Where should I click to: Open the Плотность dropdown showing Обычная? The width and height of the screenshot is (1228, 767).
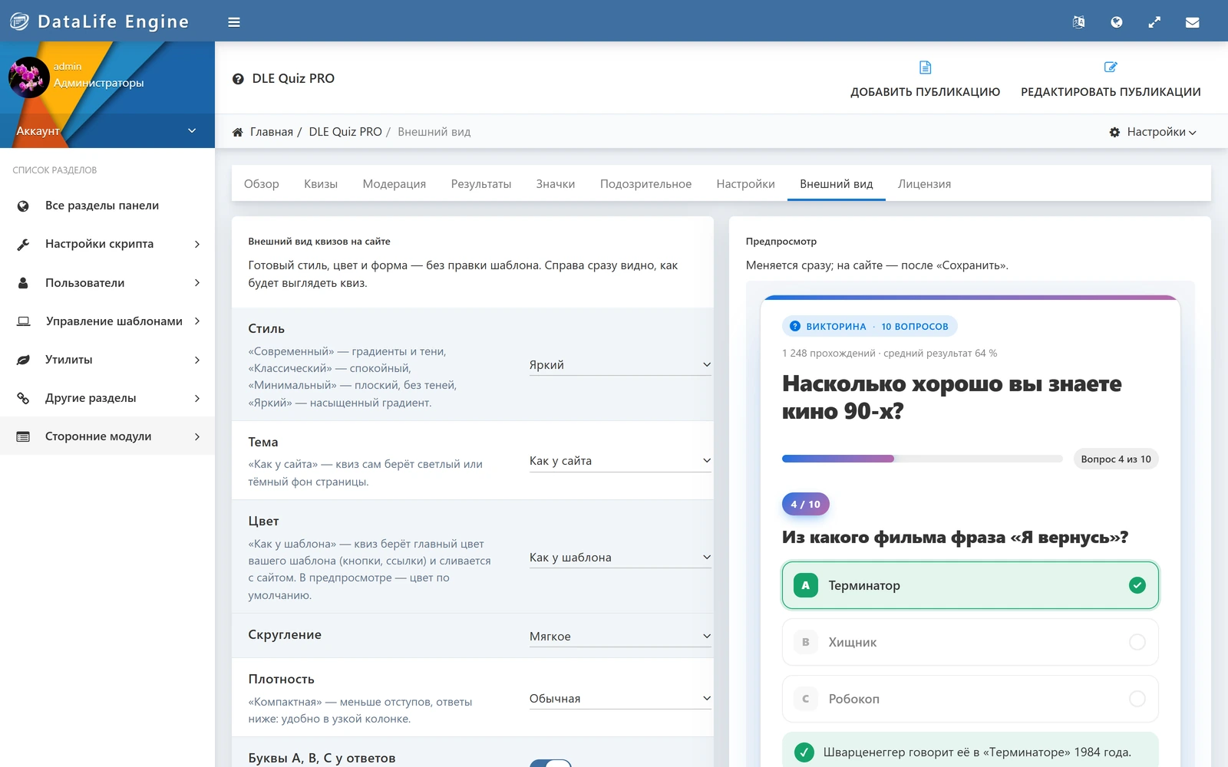click(x=620, y=699)
